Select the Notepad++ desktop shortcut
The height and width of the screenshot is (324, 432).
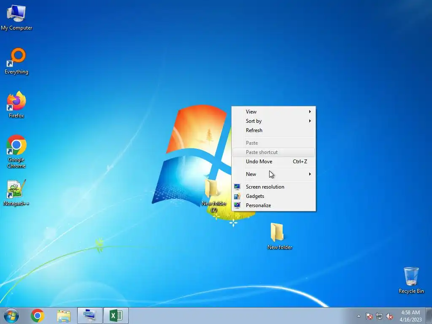pyautogui.click(x=16, y=192)
